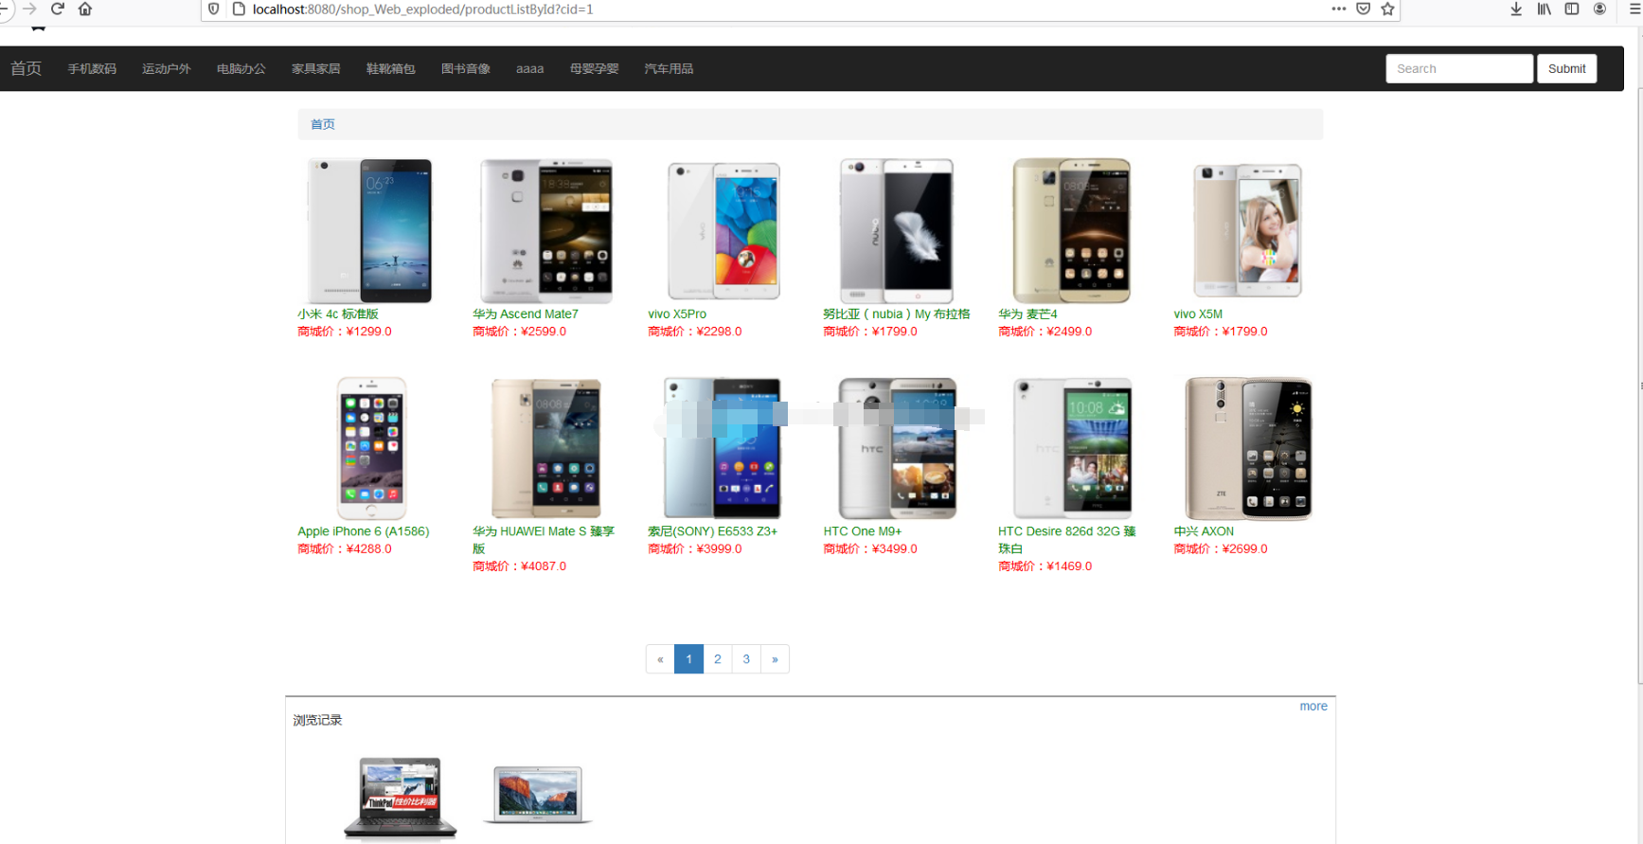Open the more link in browsing history
Viewport: 1643px width, 844px height.
(1313, 706)
